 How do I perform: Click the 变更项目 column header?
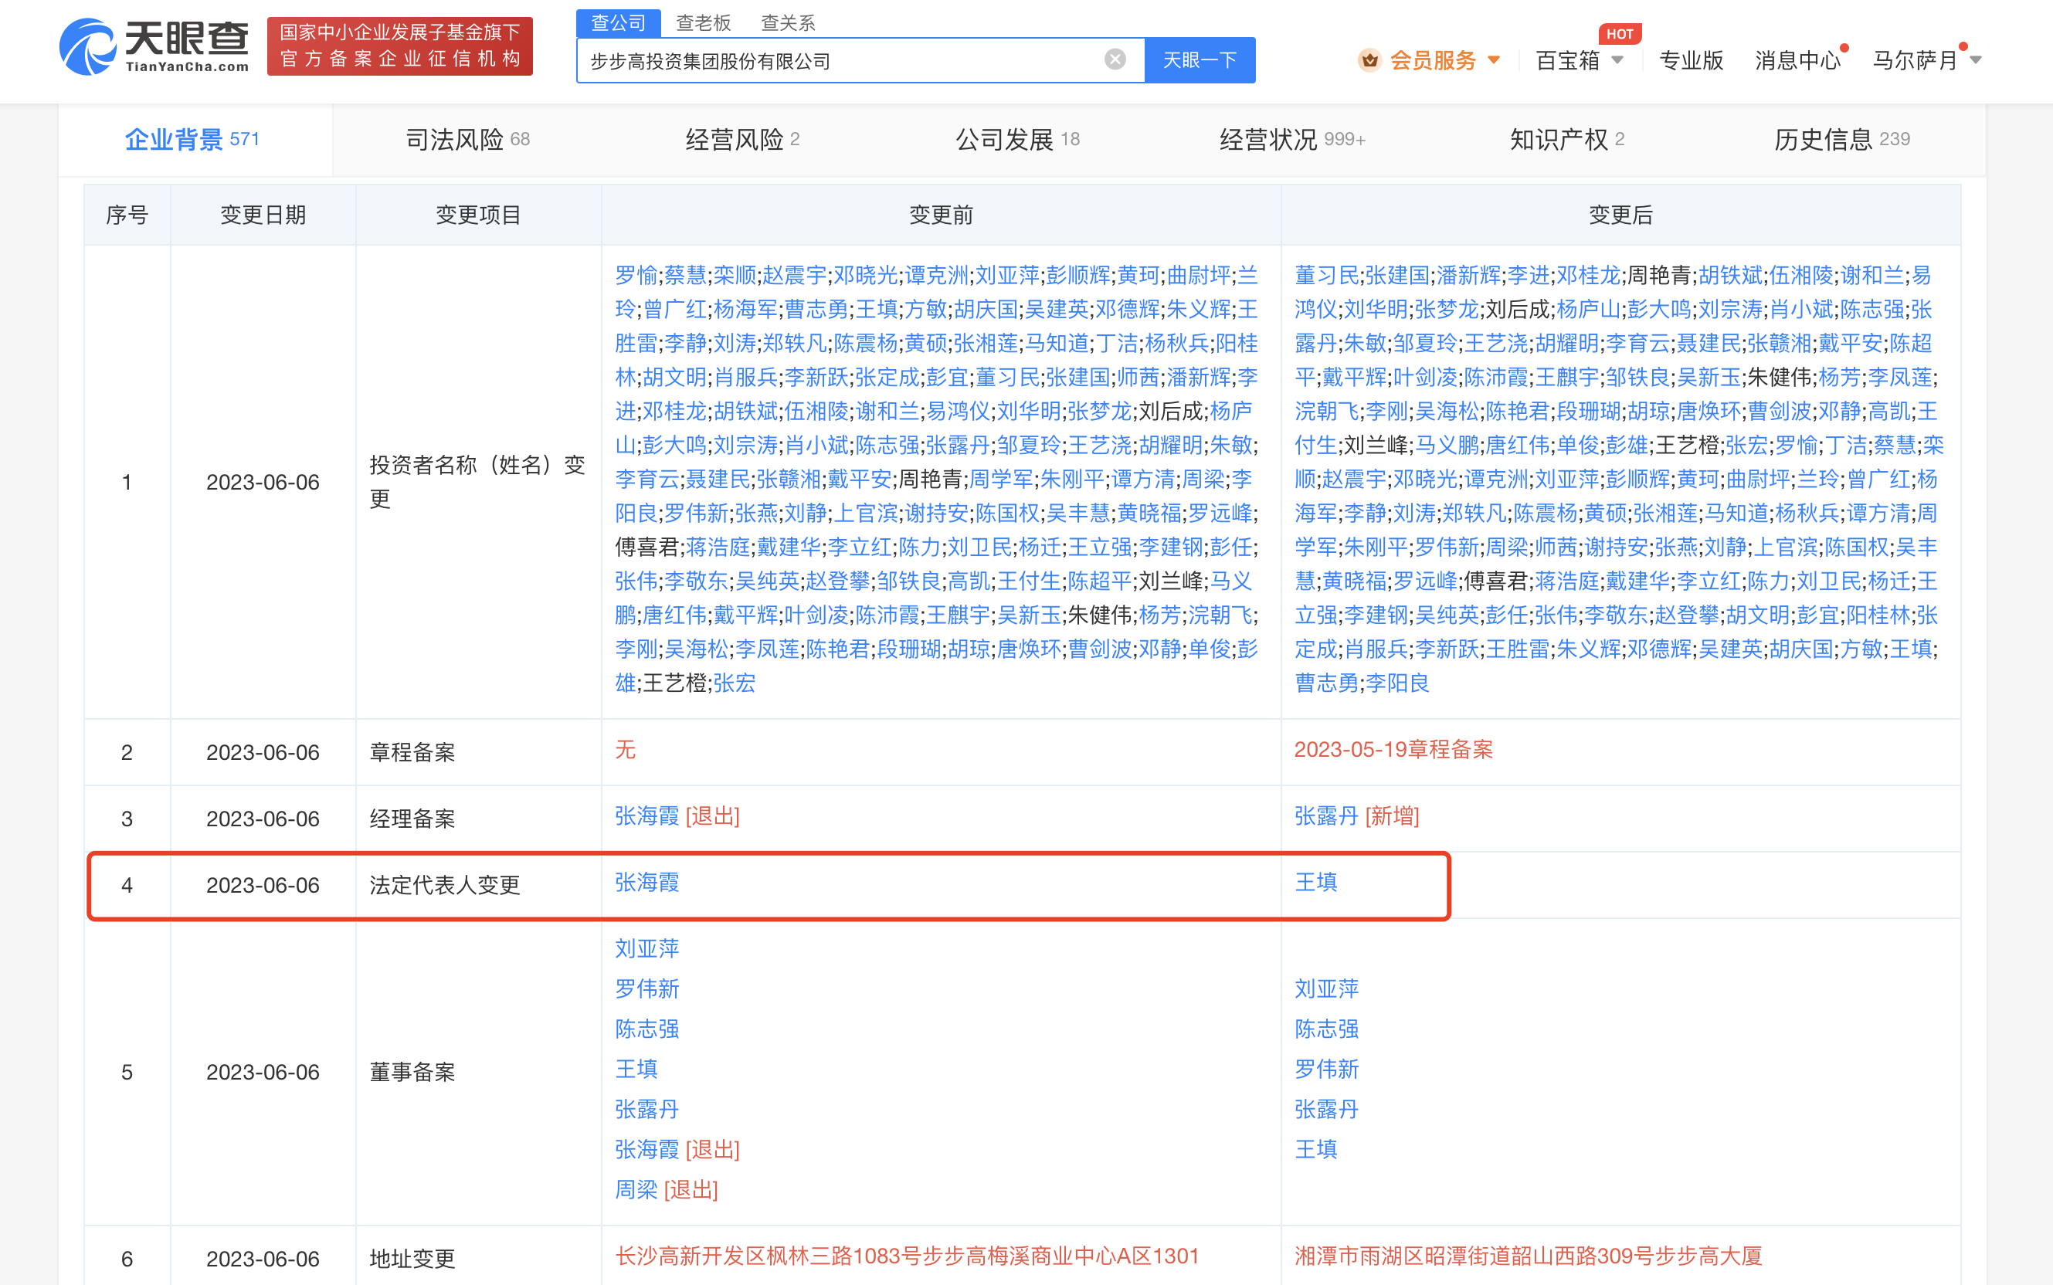pos(478,215)
